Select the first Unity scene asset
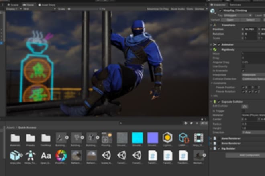The width and height of the screenshot is (265, 176). [107, 155]
